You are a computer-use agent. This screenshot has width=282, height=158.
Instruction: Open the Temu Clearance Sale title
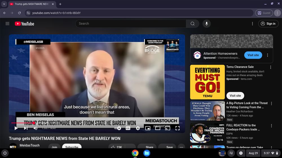tap(240, 67)
